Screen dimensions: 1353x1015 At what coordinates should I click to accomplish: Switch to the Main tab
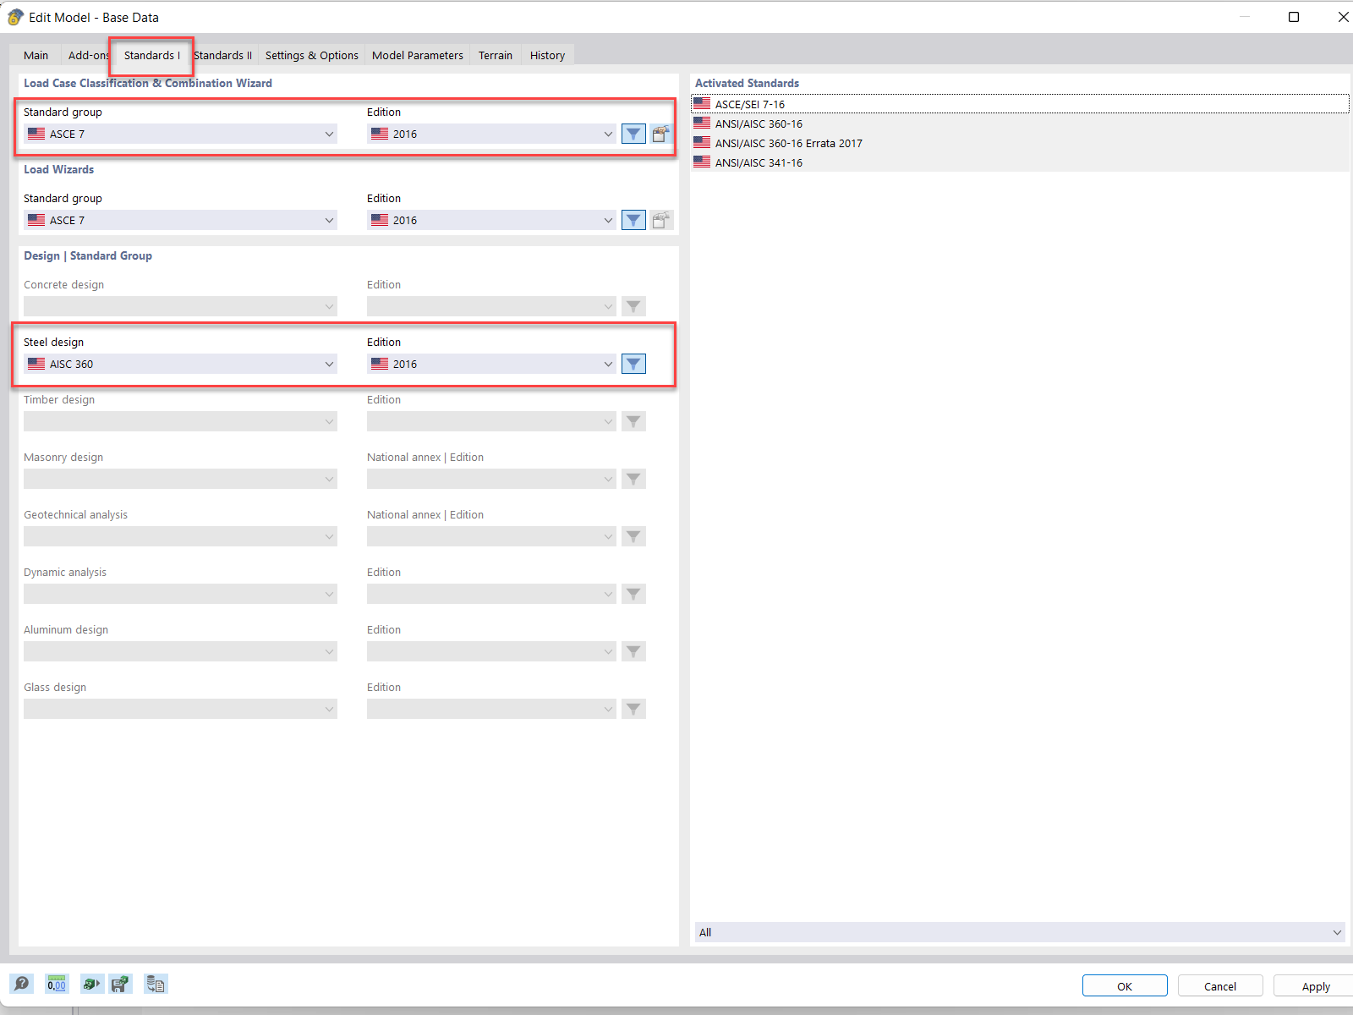pyautogui.click(x=36, y=55)
